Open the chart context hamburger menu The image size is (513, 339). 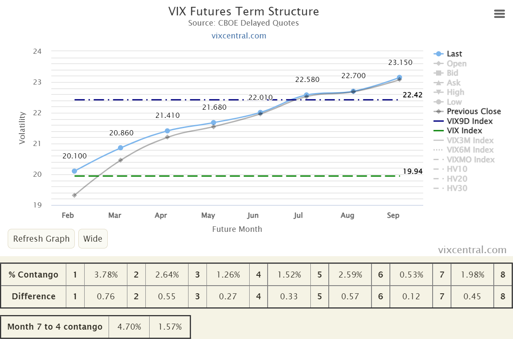click(499, 14)
